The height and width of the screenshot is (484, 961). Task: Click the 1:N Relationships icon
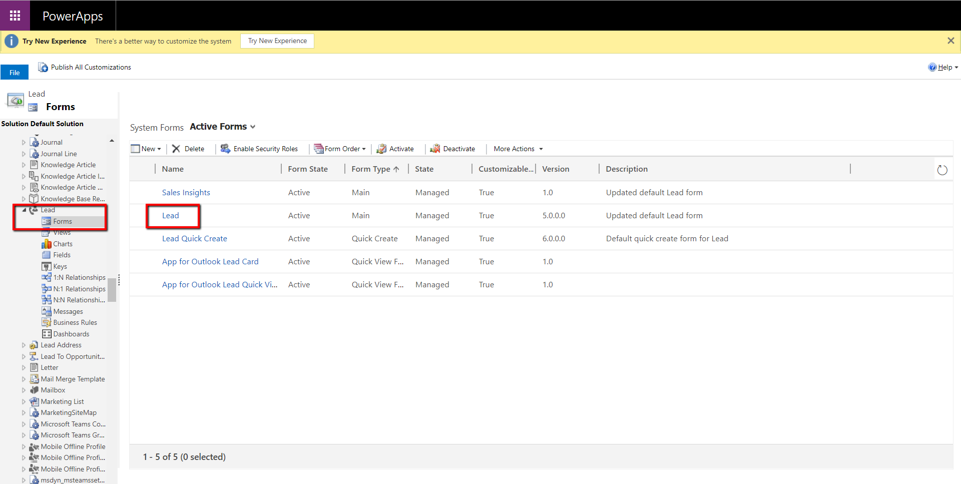point(47,277)
